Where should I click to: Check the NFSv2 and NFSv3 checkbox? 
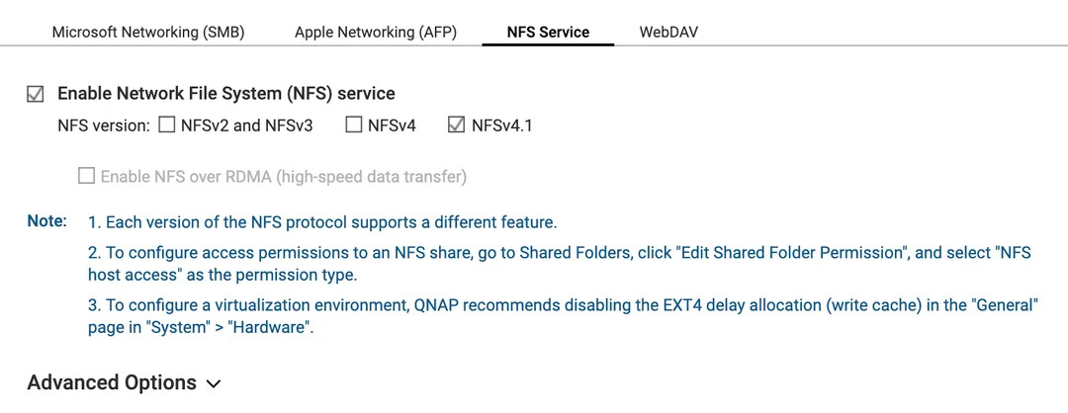coord(167,124)
